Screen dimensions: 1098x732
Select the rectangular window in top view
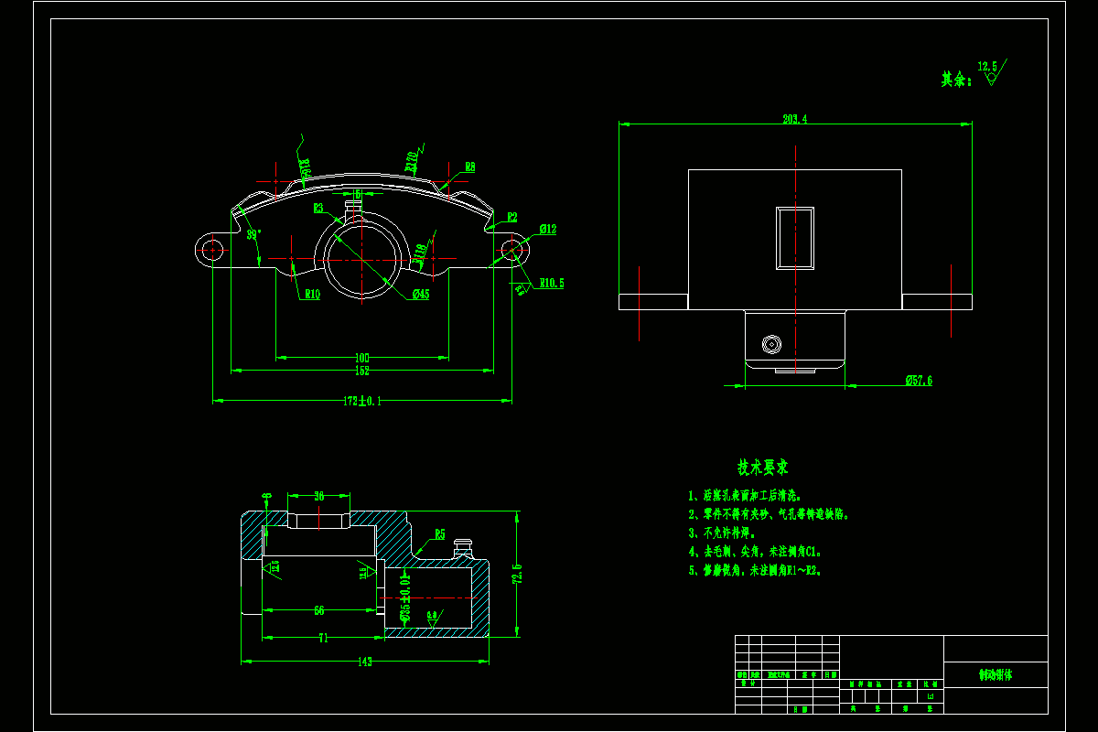point(795,238)
